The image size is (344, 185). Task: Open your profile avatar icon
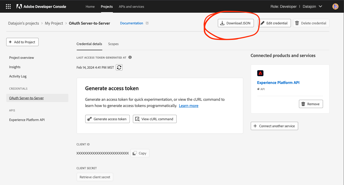tap(335, 6)
